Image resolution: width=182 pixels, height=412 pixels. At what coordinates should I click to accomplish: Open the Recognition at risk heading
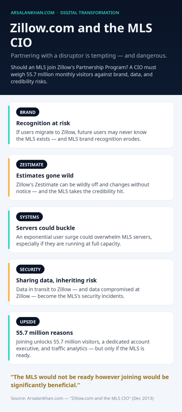pyautogui.click(x=43, y=123)
